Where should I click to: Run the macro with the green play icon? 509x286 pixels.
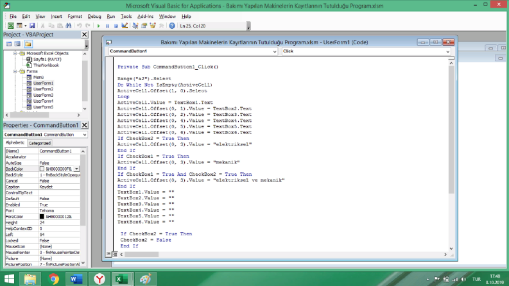click(98, 26)
